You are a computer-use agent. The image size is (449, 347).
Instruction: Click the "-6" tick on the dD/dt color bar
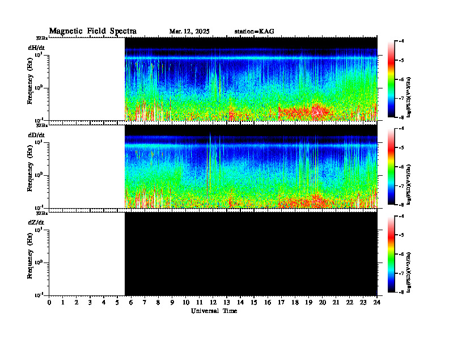[x=402, y=167]
